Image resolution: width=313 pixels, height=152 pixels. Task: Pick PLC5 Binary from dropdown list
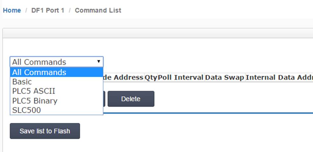(x=57, y=100)
